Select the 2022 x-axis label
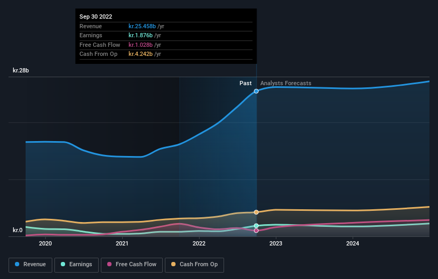 (x=199, y=243)
